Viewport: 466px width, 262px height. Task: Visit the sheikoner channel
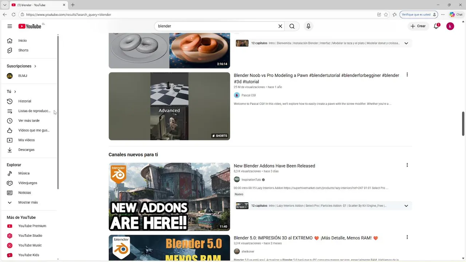248,251
